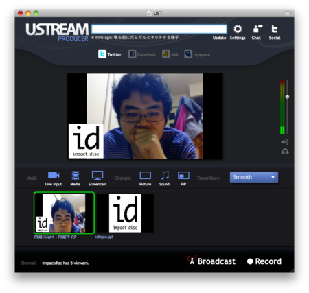Click the USTREAM Producer logo

tap(57, 32)
